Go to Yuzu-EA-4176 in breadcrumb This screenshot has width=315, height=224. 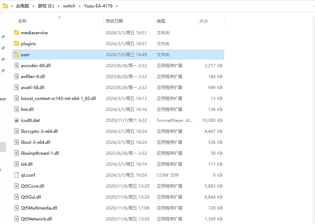pyautogui.click(x=98, y=6)
